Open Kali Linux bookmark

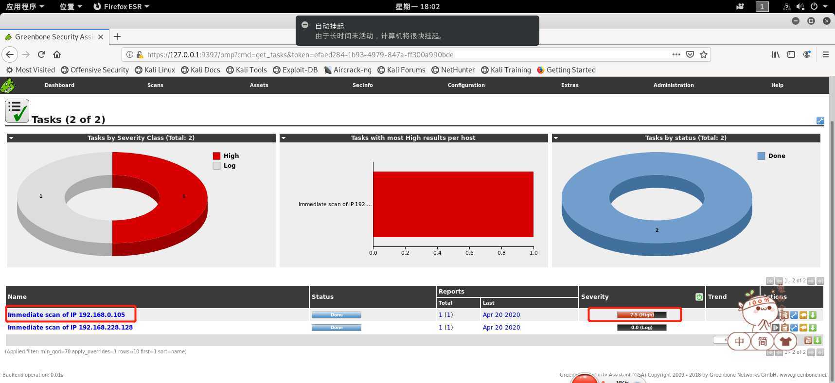pyautogui.click(x=155, y=70)
